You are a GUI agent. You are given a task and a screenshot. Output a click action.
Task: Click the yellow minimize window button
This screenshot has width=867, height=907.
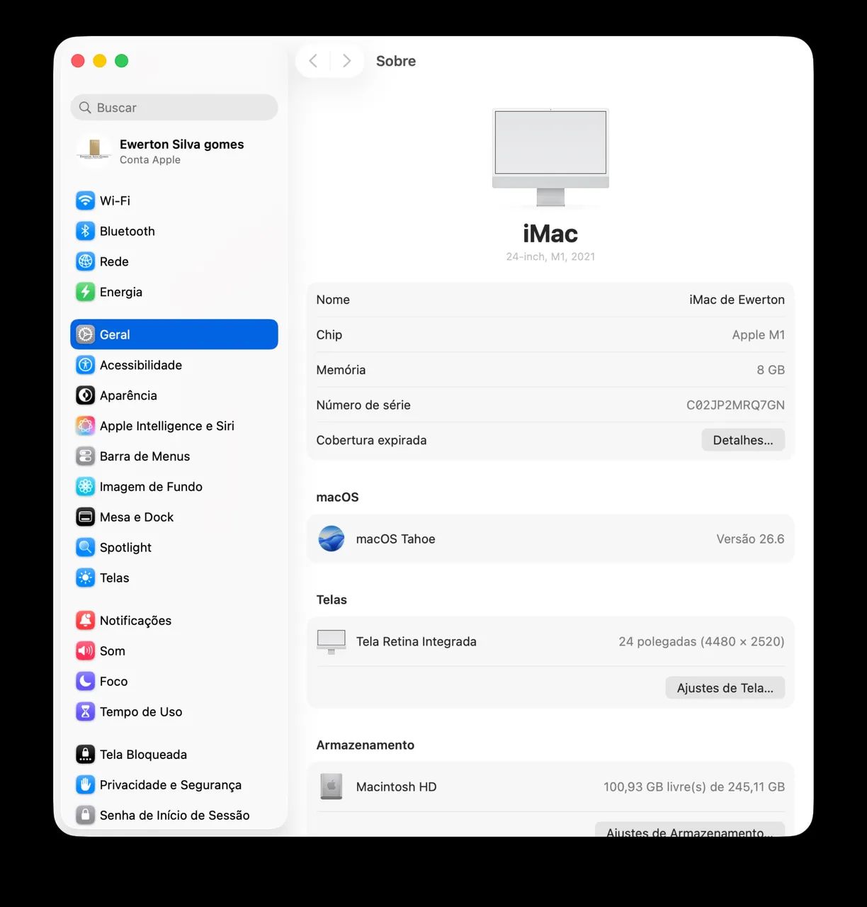pos(100,61)
